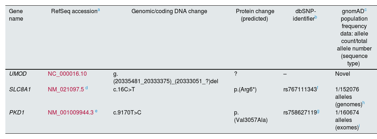Click footnote b after dbSNP-identifier
This screenshot has height=139, width=377.
316,17
